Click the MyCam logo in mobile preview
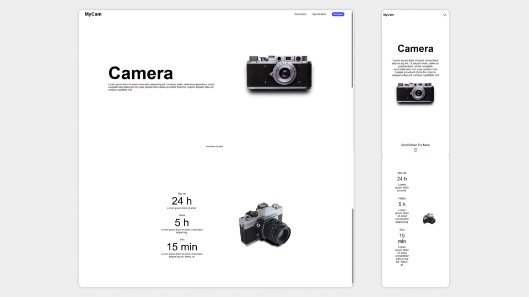Viewport: 529px width, 297px height. 388,15
